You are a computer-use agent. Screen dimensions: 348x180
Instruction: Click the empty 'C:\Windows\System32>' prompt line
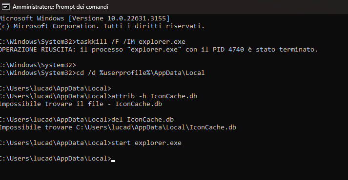[x=38, y=65]
